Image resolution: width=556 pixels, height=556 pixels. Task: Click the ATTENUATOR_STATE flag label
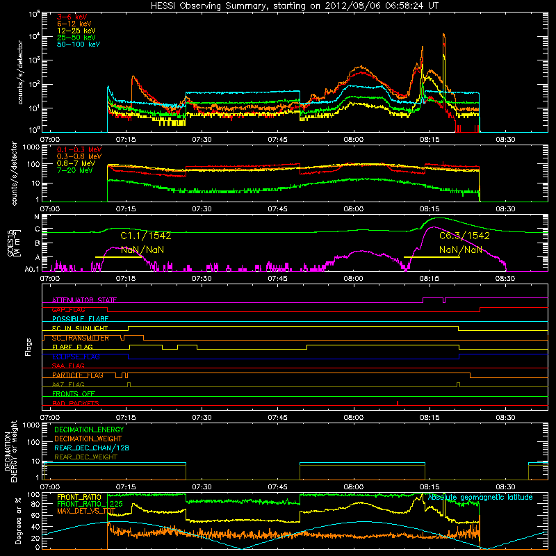click(84, 300)
